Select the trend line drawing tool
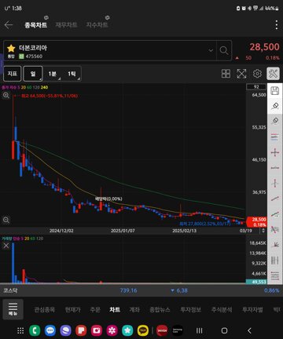The image size is (283, 339). [x=274, y=199]
